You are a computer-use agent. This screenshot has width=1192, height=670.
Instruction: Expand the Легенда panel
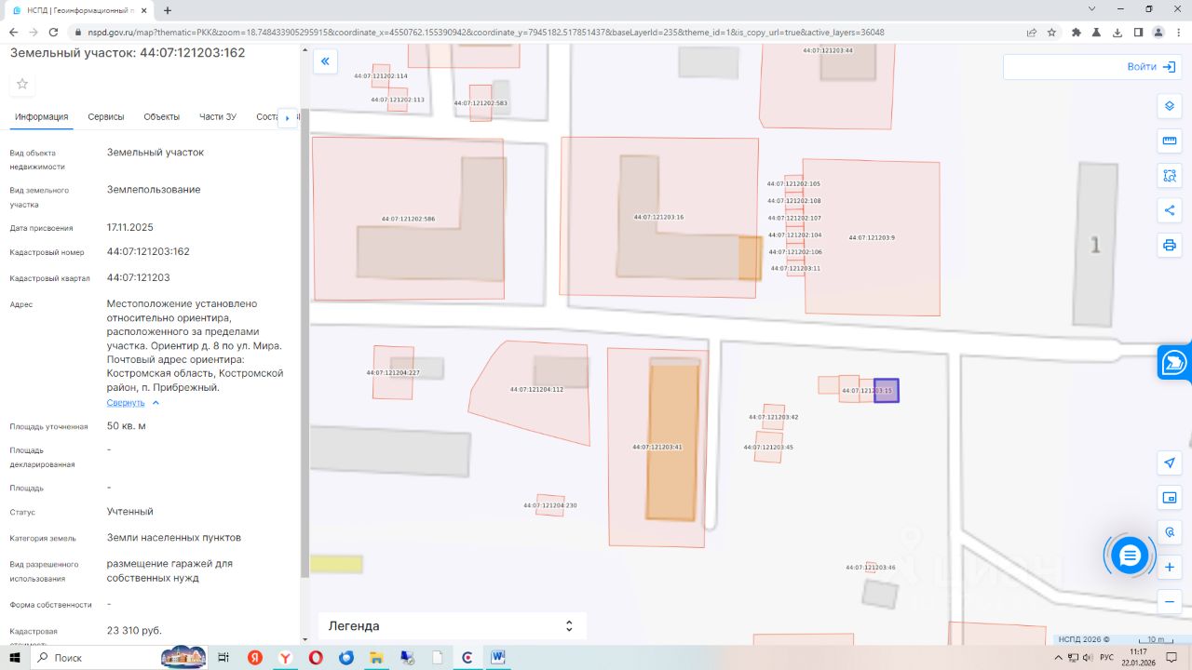pos(452,626)
